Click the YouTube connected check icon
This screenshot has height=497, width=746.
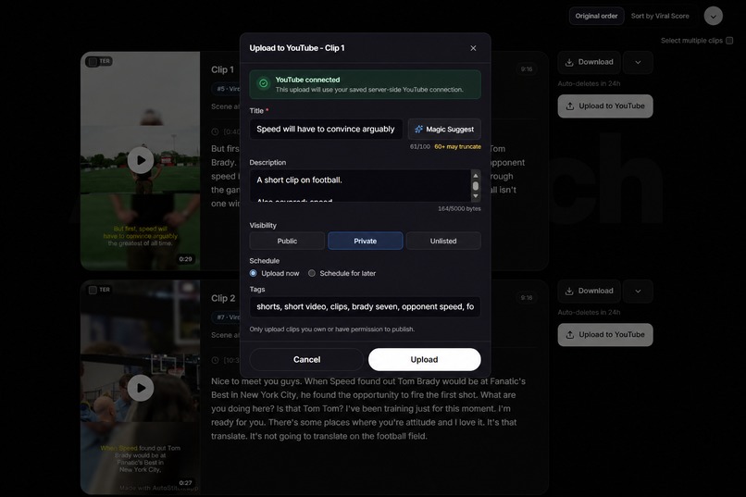pos(263,83)
